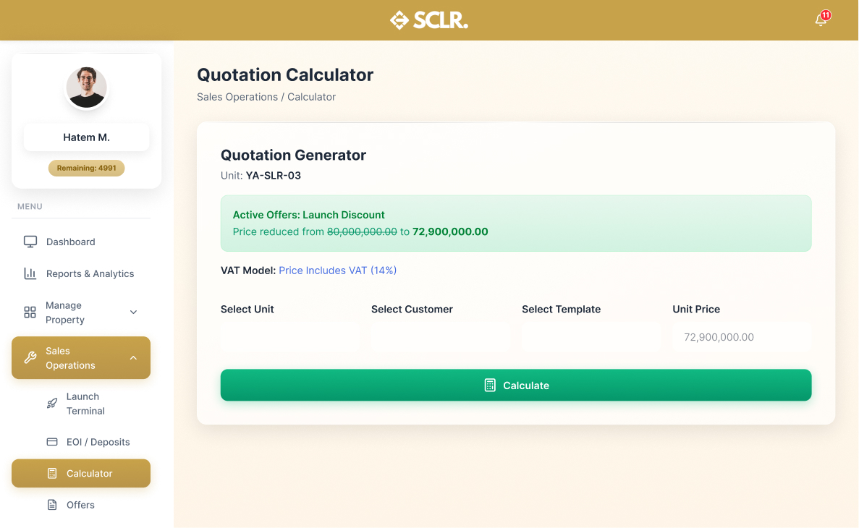859x528 pixels.
Task: Open the Select Customer dropdown
Action: [x=440, y=337]
